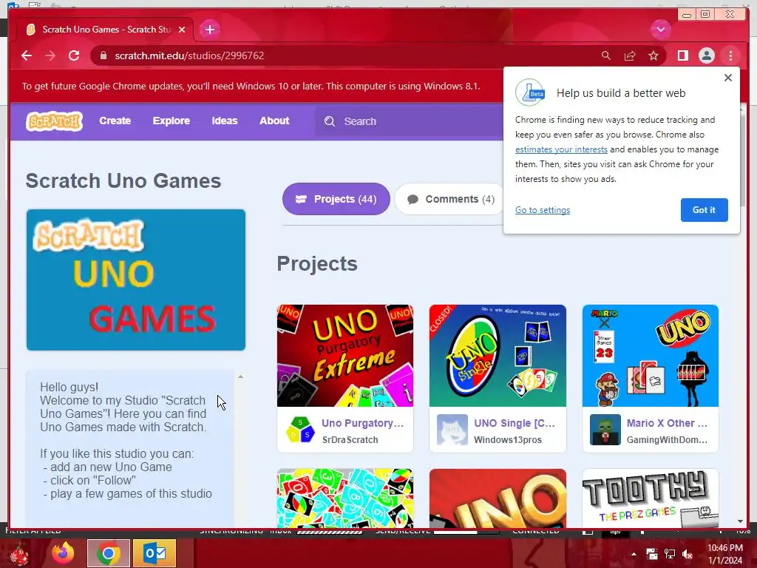Open the Chrome three-dot menu
The height and width of the screenshot is (568, 757).
(x=730, y=55)
